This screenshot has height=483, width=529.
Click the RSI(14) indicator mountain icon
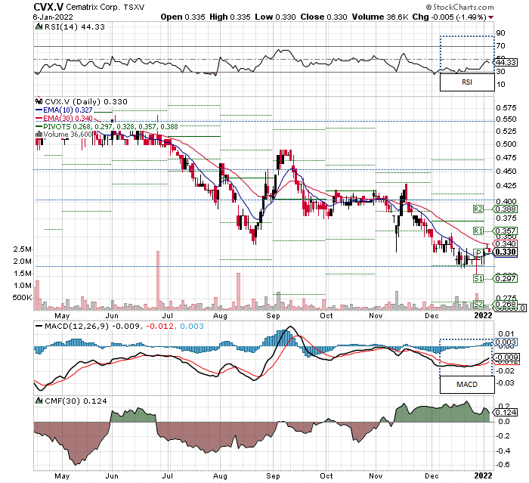point(39,26)
